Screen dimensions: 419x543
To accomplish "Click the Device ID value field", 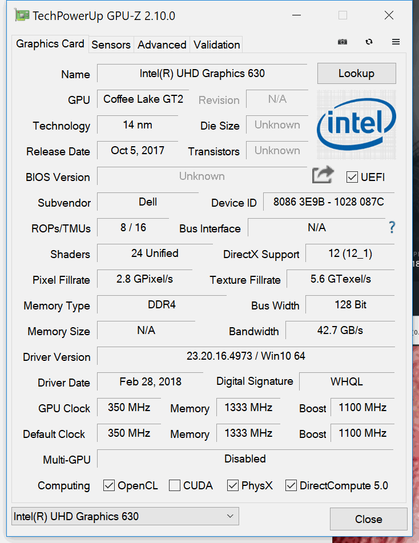I will 328,202.
